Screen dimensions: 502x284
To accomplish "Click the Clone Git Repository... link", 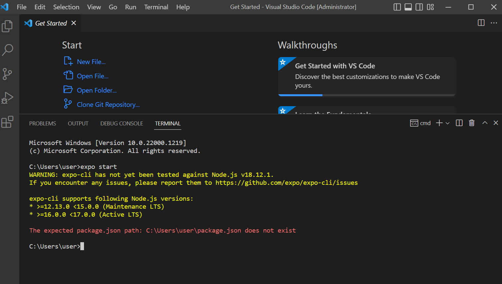I will [x=108, y=105].
